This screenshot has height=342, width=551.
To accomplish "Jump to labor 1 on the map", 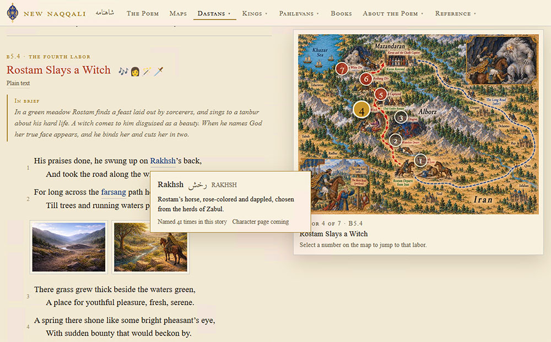I will pyautogui.click(x=420, y=160).
